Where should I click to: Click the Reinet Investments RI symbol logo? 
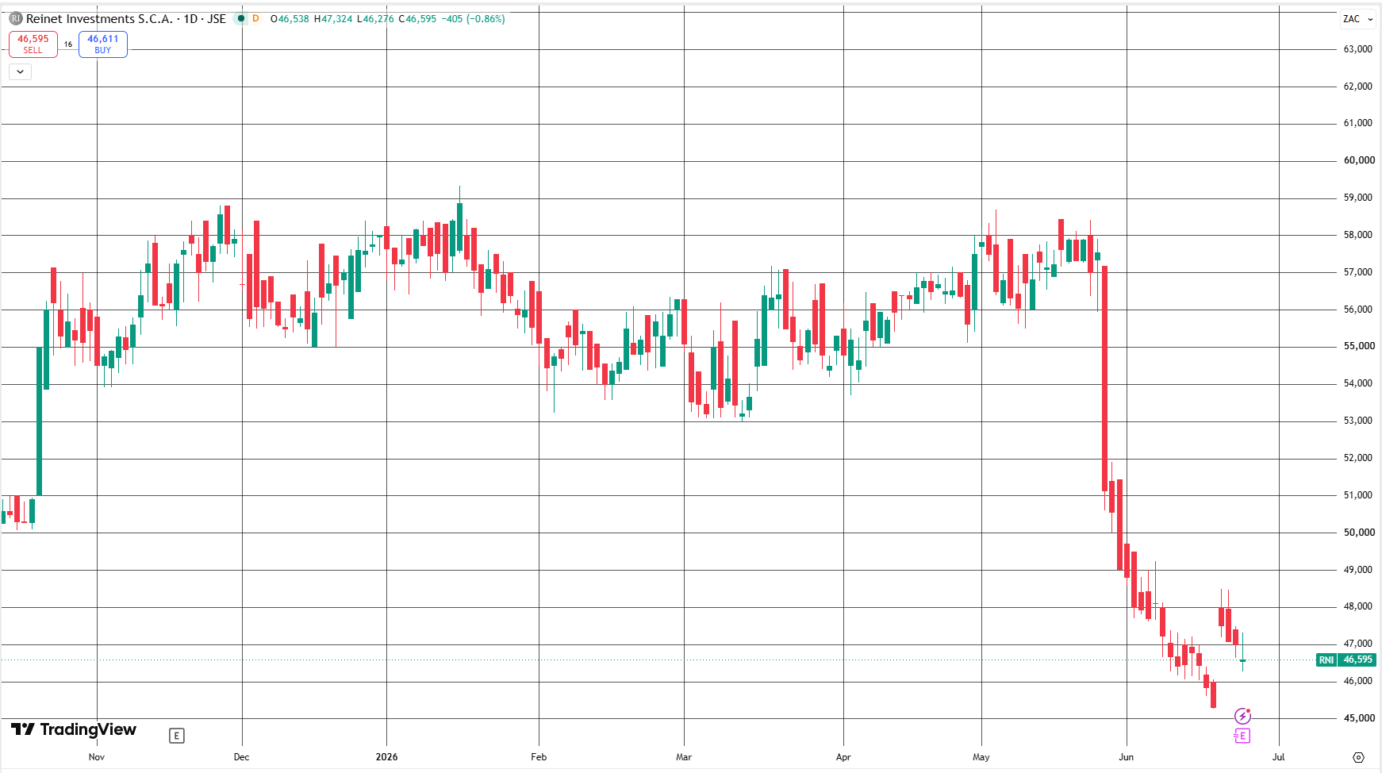click(x=16, y=18)
